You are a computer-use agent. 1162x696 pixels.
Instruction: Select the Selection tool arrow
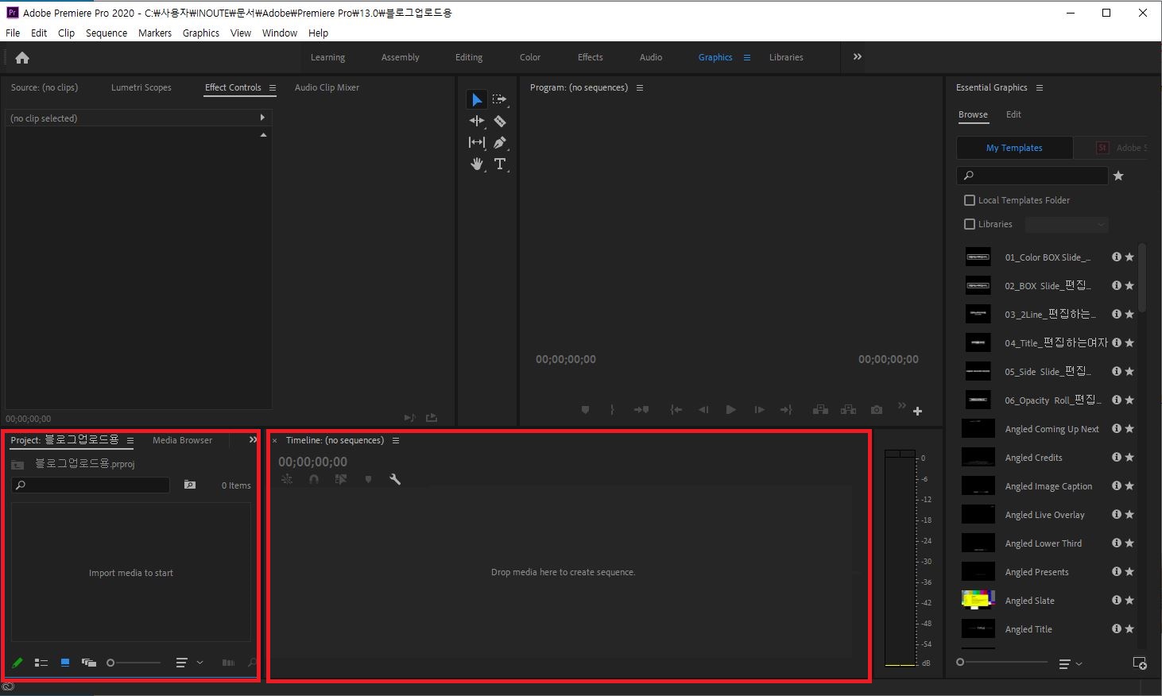point(476,99)
